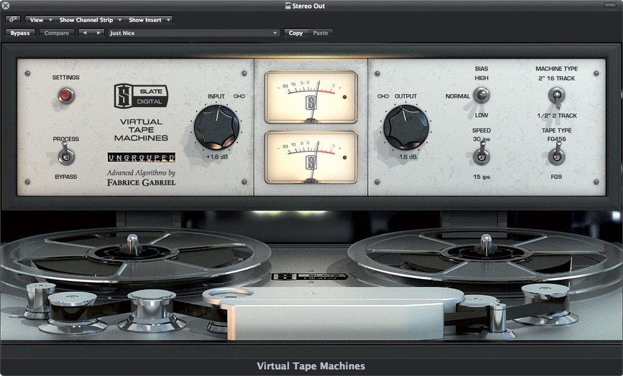Viewport: 623px width, 376px height.
Task: Click the FG9 tape type label
Action: pyautogui.click(x=556, y=177)
